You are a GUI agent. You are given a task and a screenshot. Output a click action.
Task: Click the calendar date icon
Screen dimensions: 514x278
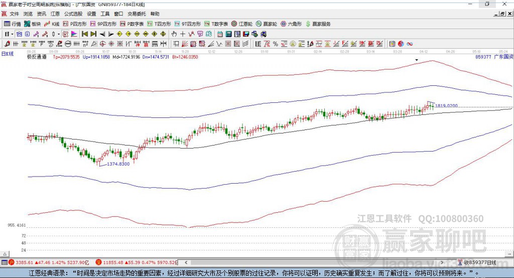pyautogui.click(x=220, y=34)
